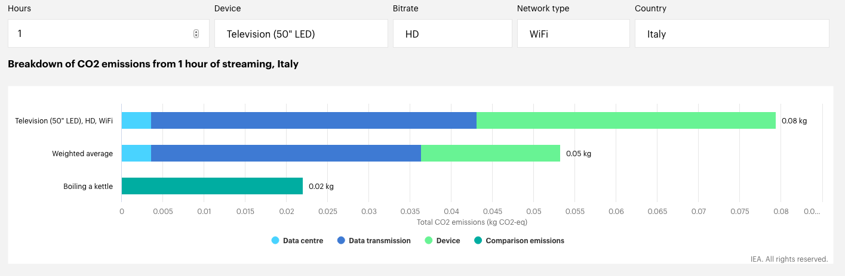Toggle Comparison emissions legend series
The image size is (845, 276).
pos(519,241)
